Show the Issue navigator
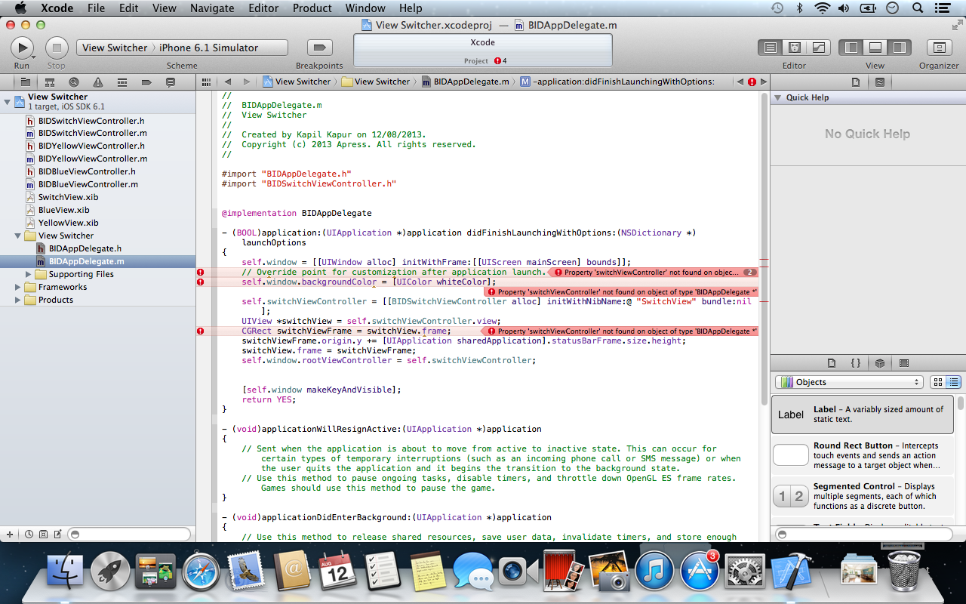This screenshot has height=604, width=966. tap(98, 82)
